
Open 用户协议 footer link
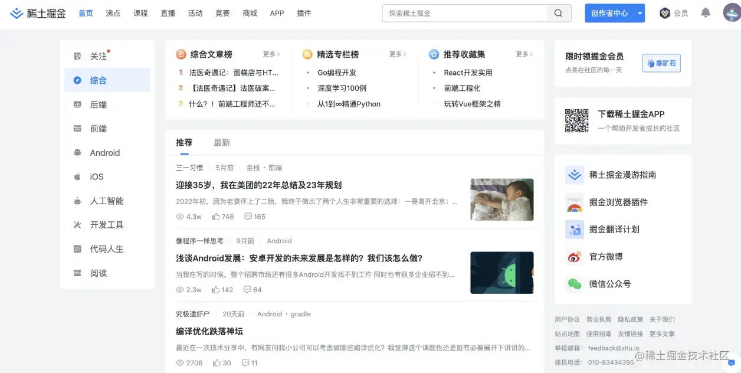coord(567,319)
